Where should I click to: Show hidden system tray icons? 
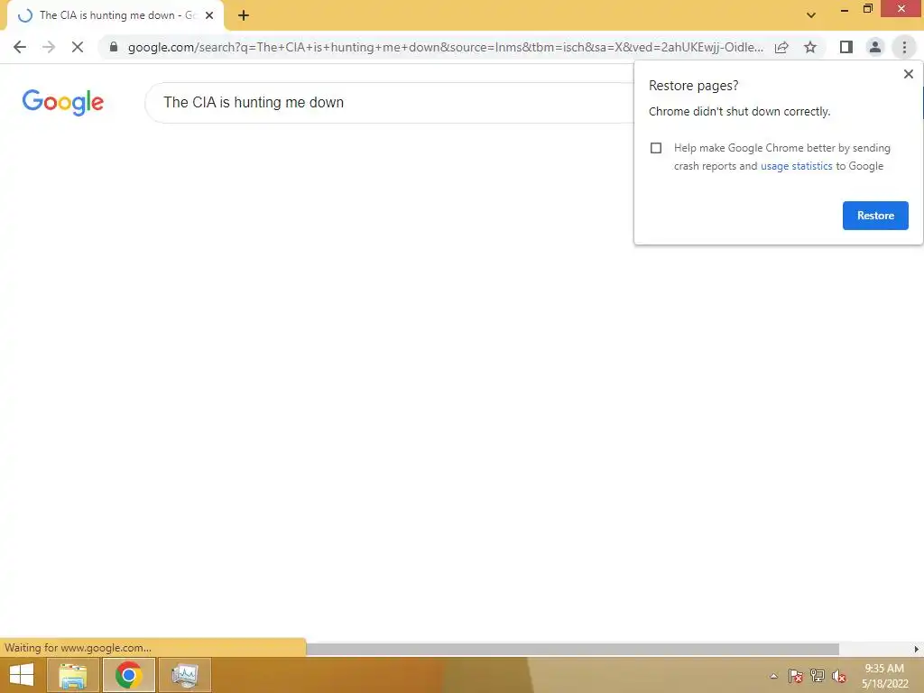pyautogui.click(x=773, y=676)
